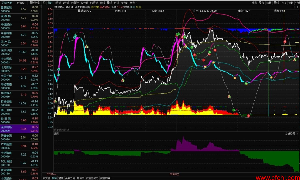
Task: Click the 叠加 overlay button
Action: point(262,3)
